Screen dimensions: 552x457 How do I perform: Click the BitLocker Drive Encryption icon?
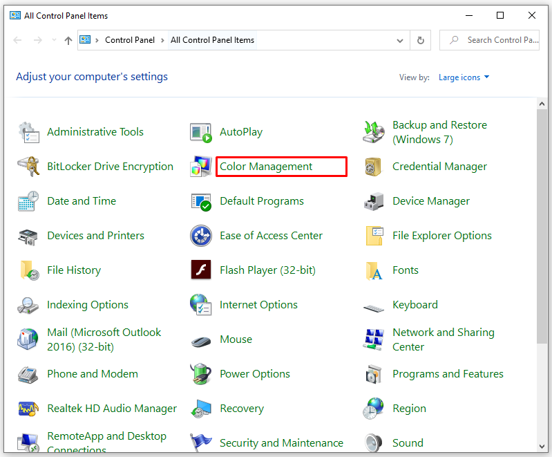tap(28, 167)
